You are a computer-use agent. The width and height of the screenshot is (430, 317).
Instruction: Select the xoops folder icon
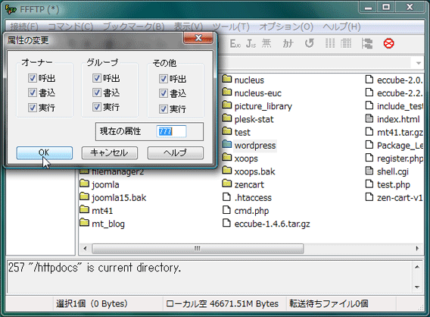[x=227, y=158]
